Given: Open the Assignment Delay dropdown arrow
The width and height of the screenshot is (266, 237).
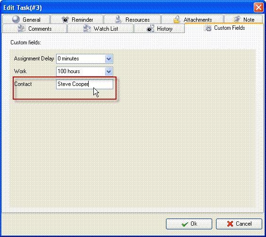Looking at the screenshot, I should point(109,59).
